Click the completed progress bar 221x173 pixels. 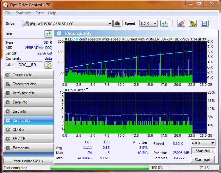tap(100, 168)
